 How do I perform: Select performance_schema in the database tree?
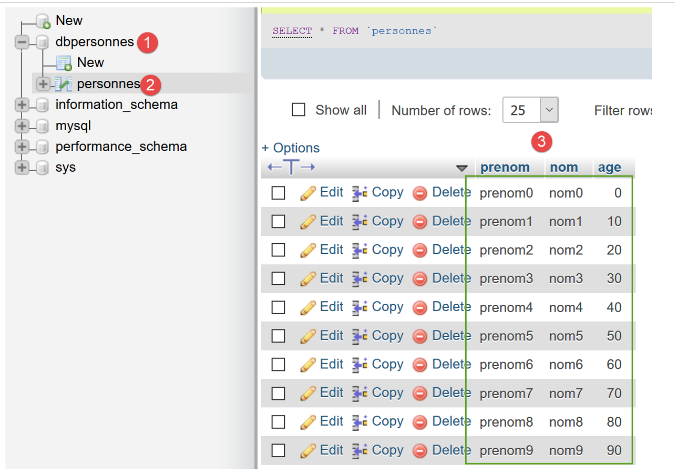point(121,147)
